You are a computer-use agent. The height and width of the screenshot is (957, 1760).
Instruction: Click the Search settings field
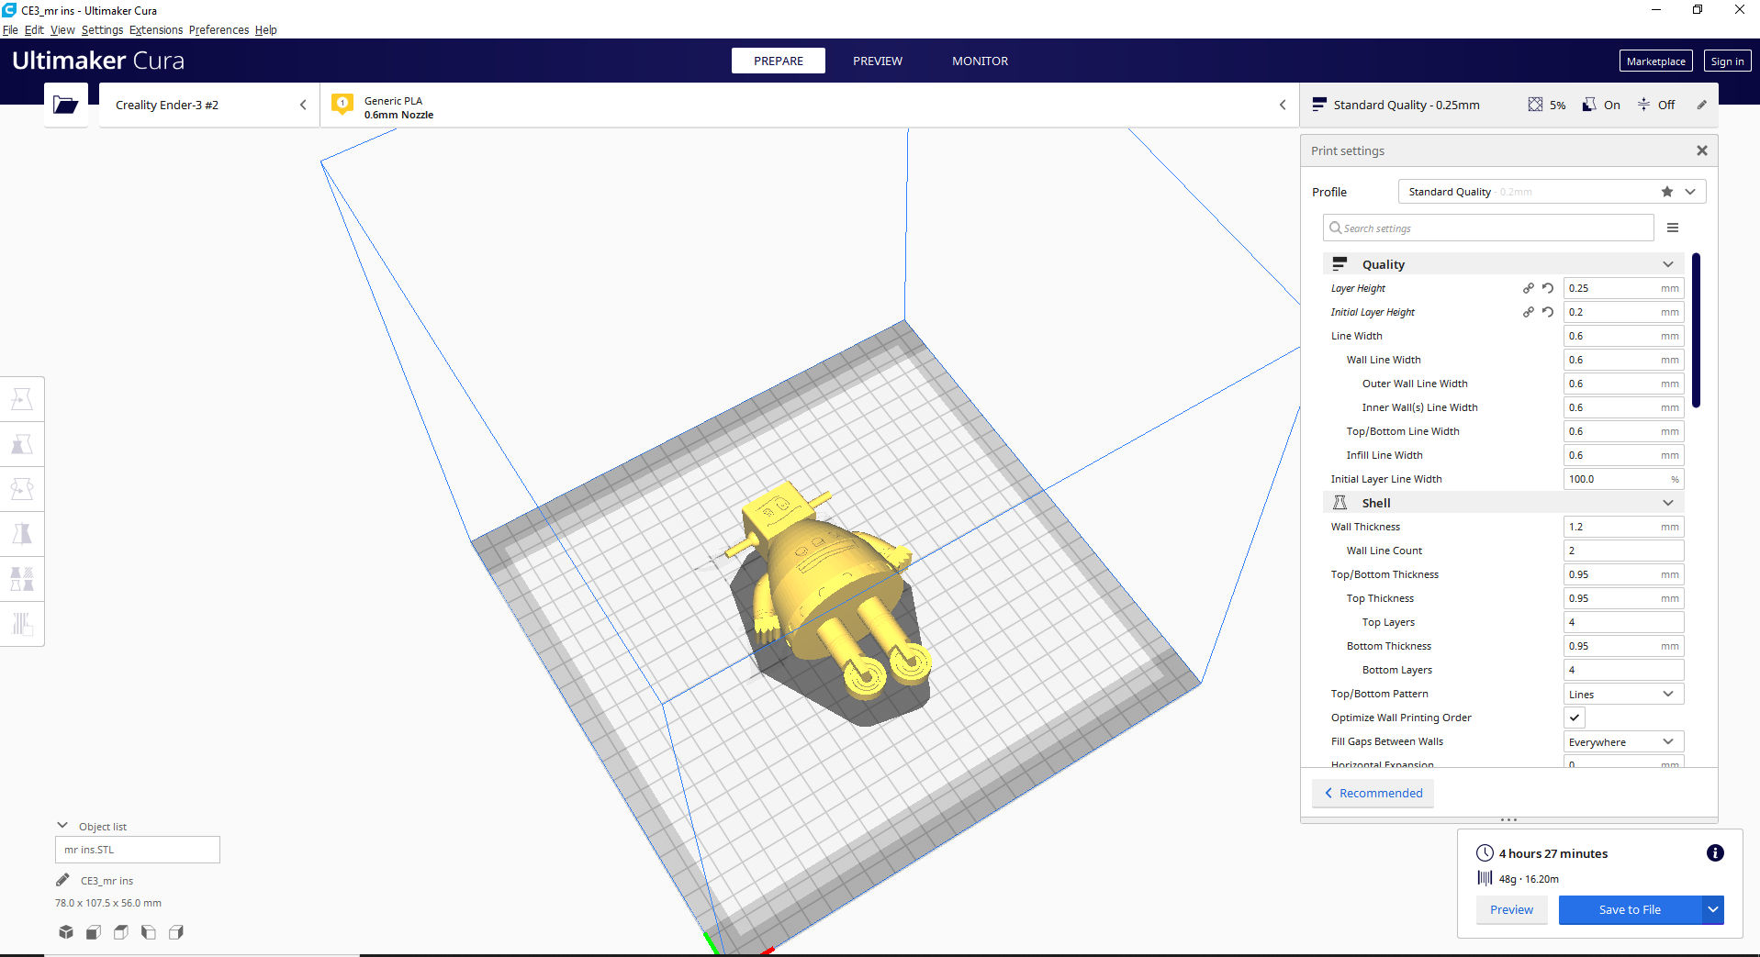coord(1488,228)
